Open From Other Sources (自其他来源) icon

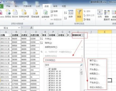pos(24,12)
